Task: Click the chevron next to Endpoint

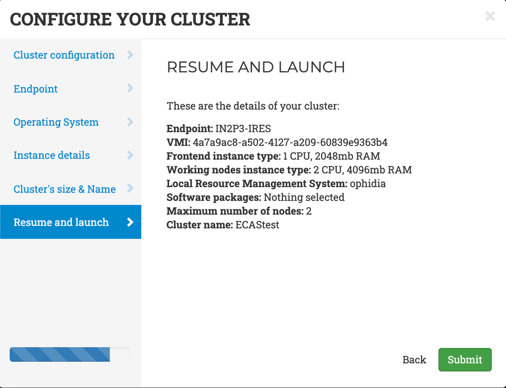Action: tap(130, 88)
